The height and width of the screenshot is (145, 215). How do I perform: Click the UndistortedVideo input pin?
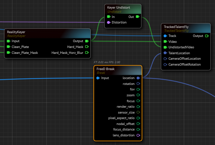click(x=165, y=47)
